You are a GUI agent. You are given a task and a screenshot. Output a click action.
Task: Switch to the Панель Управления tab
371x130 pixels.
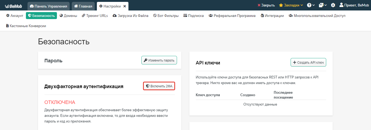(x=49, y=6)
